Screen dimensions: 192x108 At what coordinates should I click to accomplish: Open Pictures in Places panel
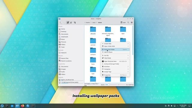coord(71,42)
